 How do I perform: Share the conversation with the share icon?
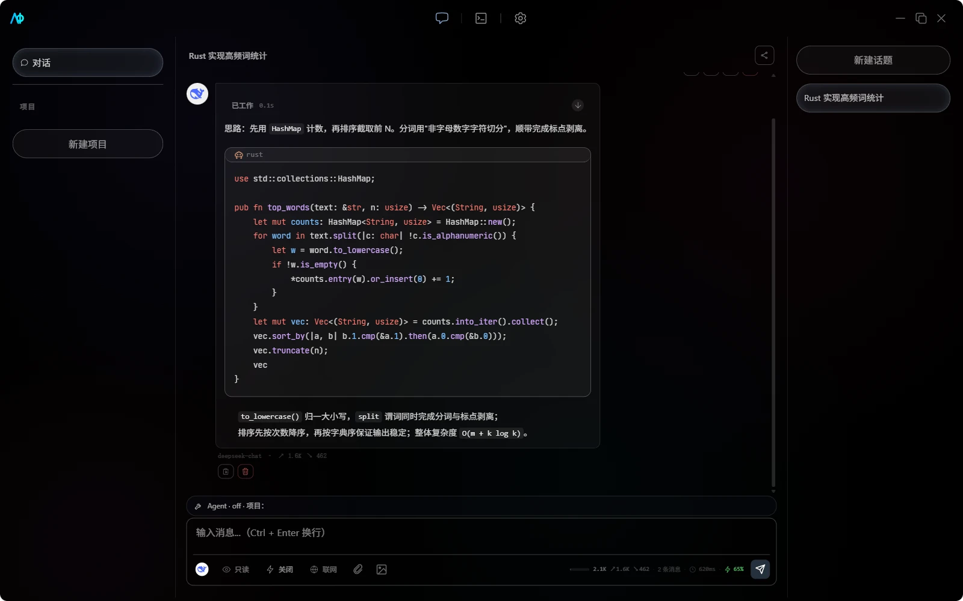(x=764, y=55)
